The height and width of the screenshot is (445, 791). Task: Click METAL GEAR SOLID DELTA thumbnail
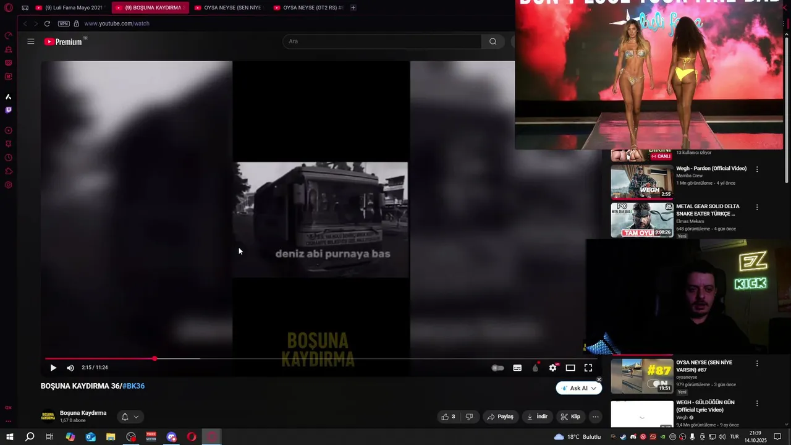pos(642,219)
